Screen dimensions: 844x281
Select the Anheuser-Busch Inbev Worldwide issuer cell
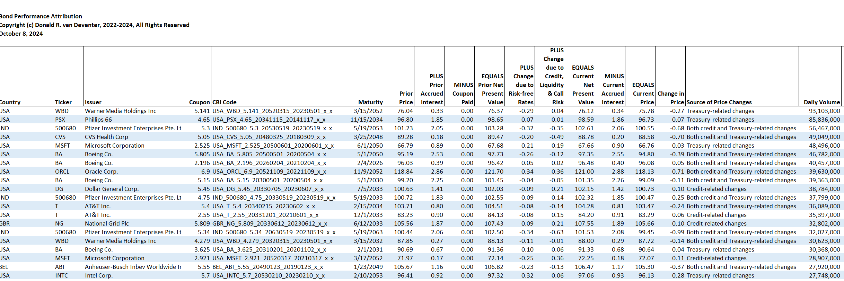[x=133, y=267]
